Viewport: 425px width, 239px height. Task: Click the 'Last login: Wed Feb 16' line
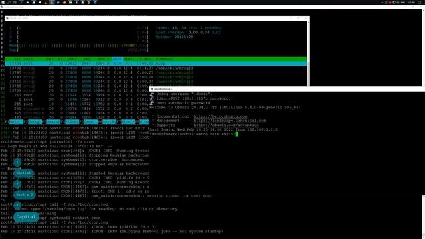[x=213, y=130]
